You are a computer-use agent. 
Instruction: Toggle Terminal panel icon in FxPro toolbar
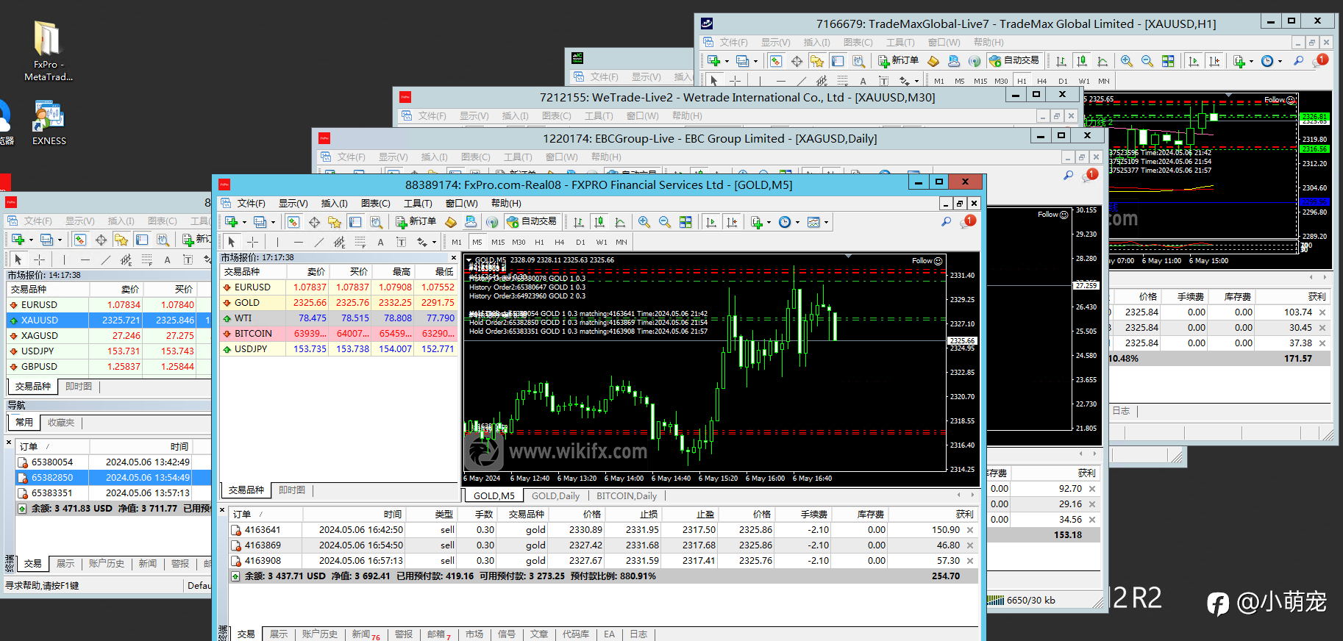pyautogui.click(x=355, y=222)
